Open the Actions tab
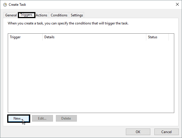 click(x=41, y=15)
